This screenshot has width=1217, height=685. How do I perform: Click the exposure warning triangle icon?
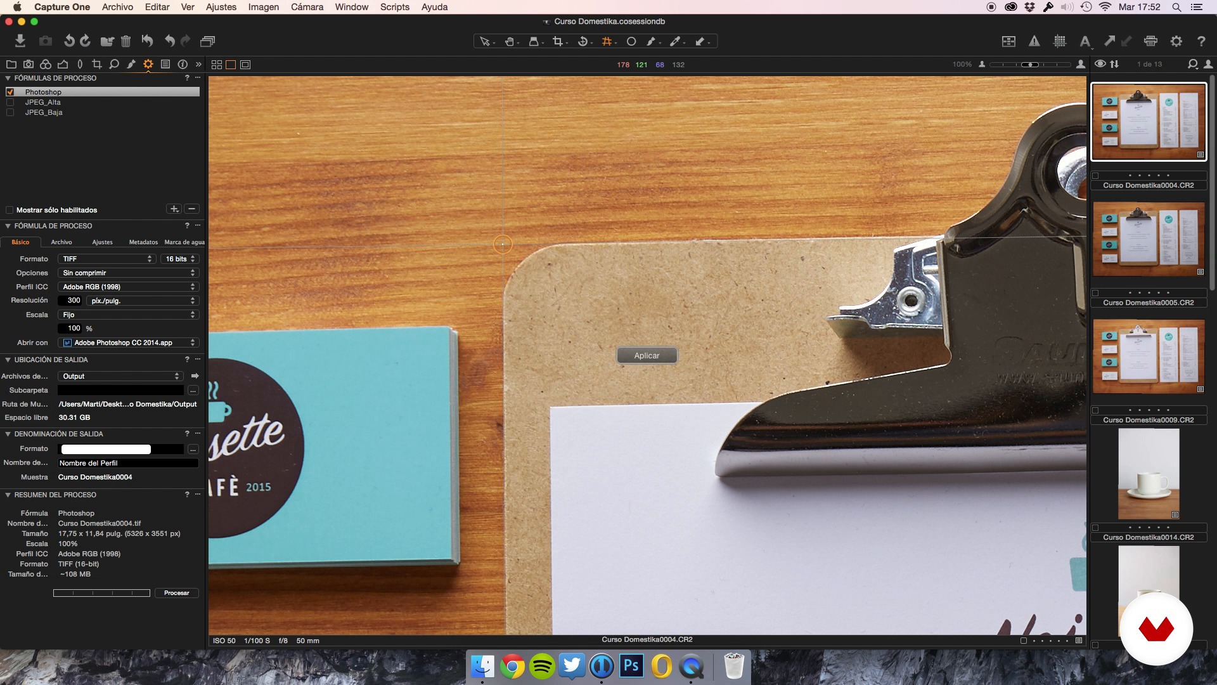click(1034, 41)
